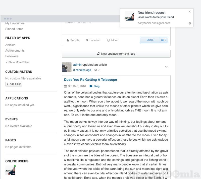Open notification settings gear icon
Viewport: 201px width, 179px height.
click(x=190, y=23)
